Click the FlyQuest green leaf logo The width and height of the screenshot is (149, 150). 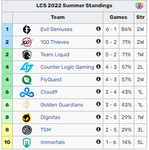click(x=27, y=80)
